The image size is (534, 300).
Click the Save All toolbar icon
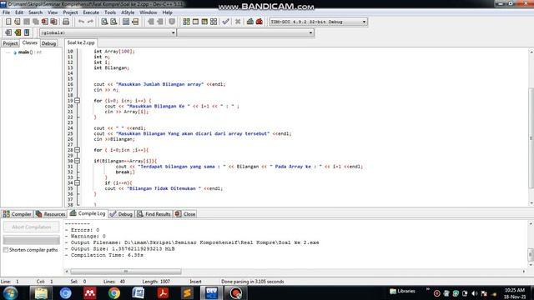[x=35, y=22]
